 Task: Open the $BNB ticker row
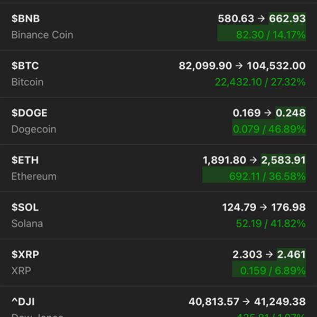point(158,27)
